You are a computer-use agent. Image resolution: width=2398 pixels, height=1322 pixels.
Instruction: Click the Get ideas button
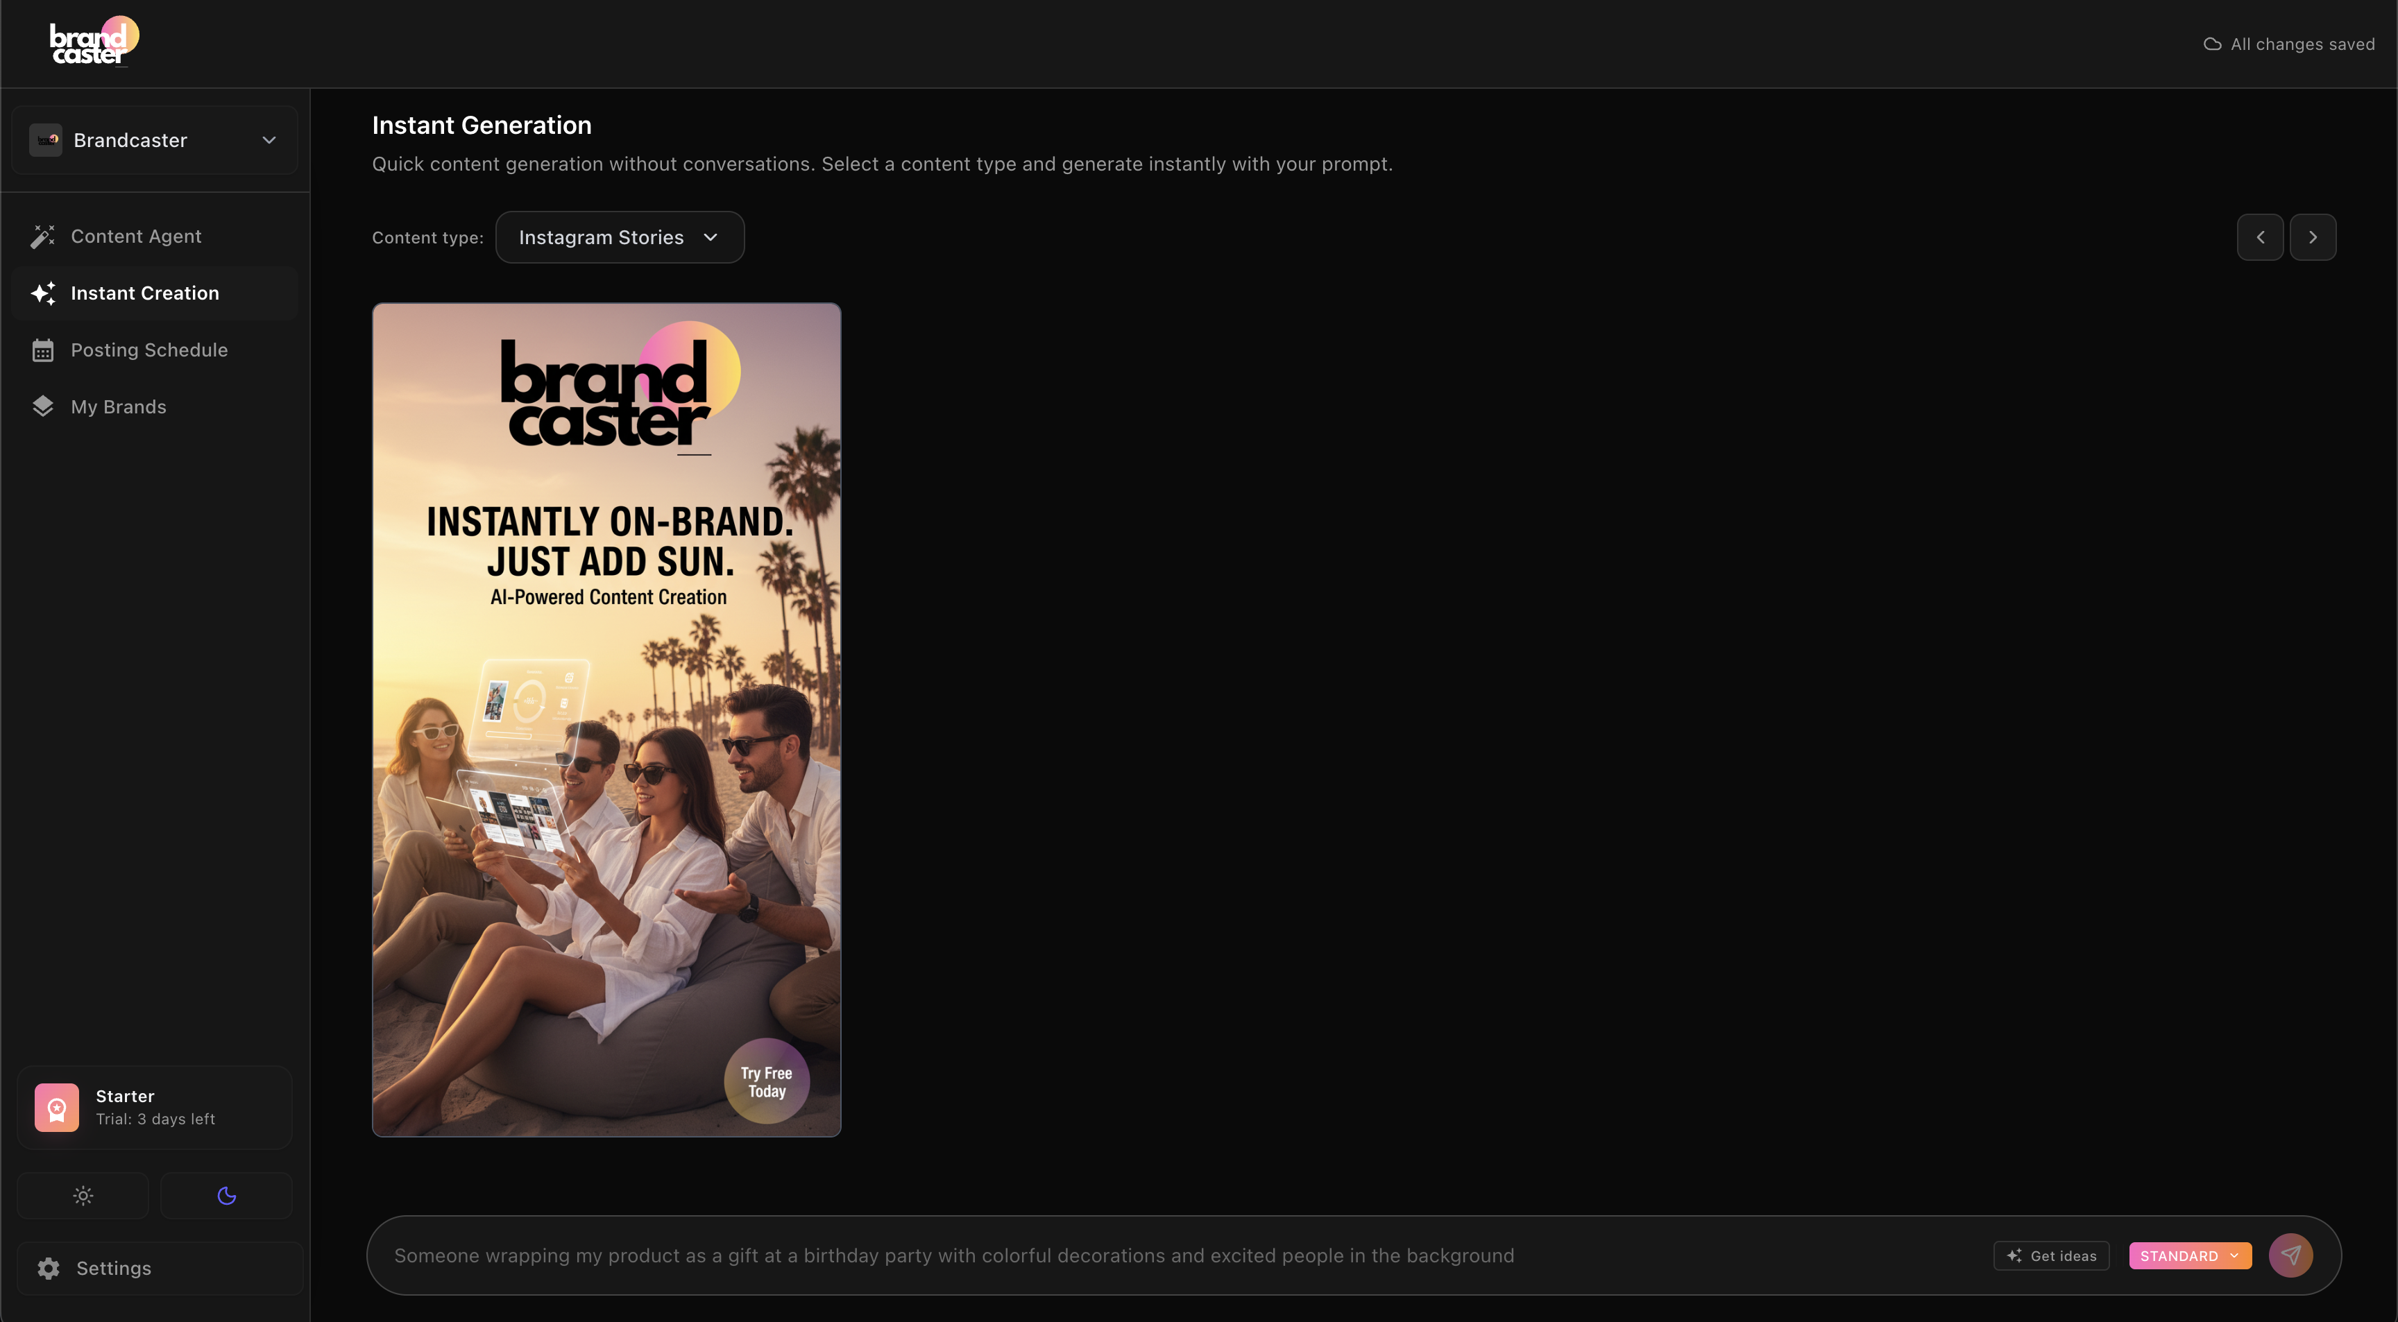pos(2051,1256)
